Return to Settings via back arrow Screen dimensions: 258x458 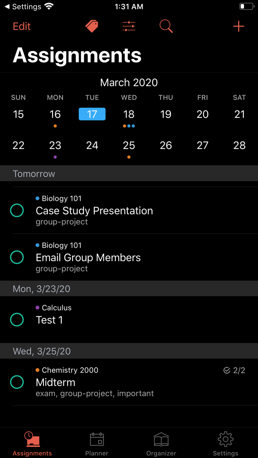(23, 7)
